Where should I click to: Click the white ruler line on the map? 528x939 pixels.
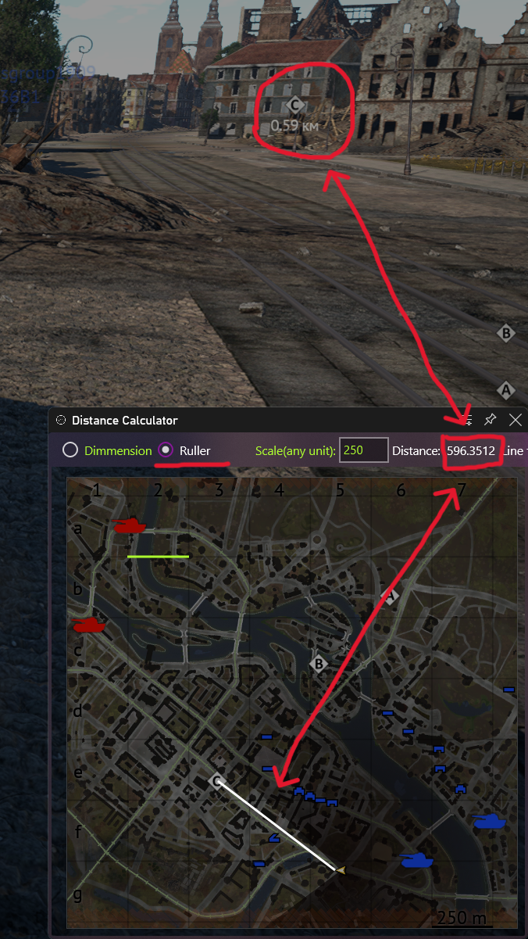click(x=278, y=825)
